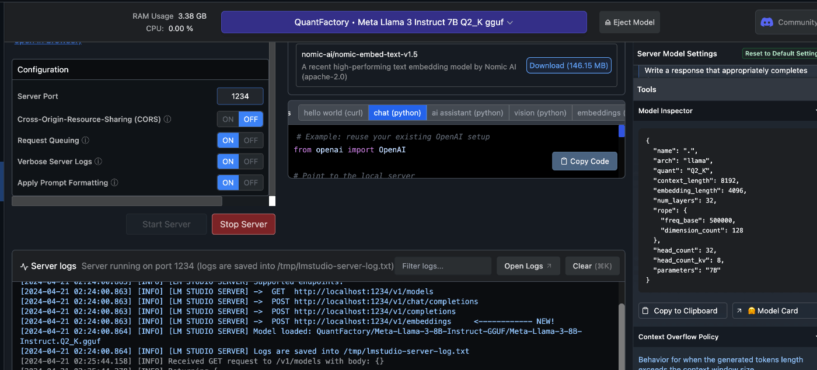This screenshot has width=817, height=370.
Task: Click the nomic-ai/nomic-embed-text-v1.5 model title
Action: 359,54
